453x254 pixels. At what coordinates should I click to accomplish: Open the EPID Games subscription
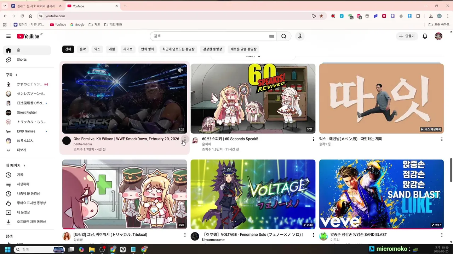click(27, 131)
